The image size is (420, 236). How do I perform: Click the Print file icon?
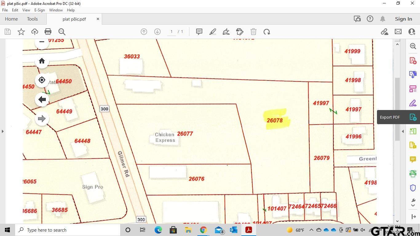coord(48,32)
